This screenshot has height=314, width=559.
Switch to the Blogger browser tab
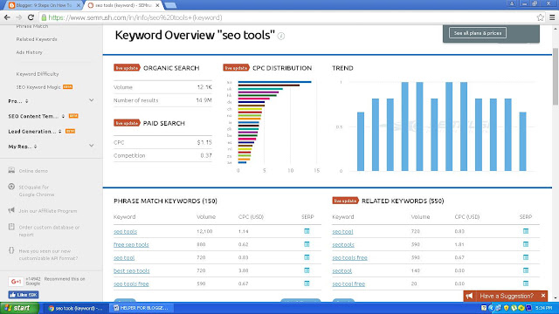(43, 5)
